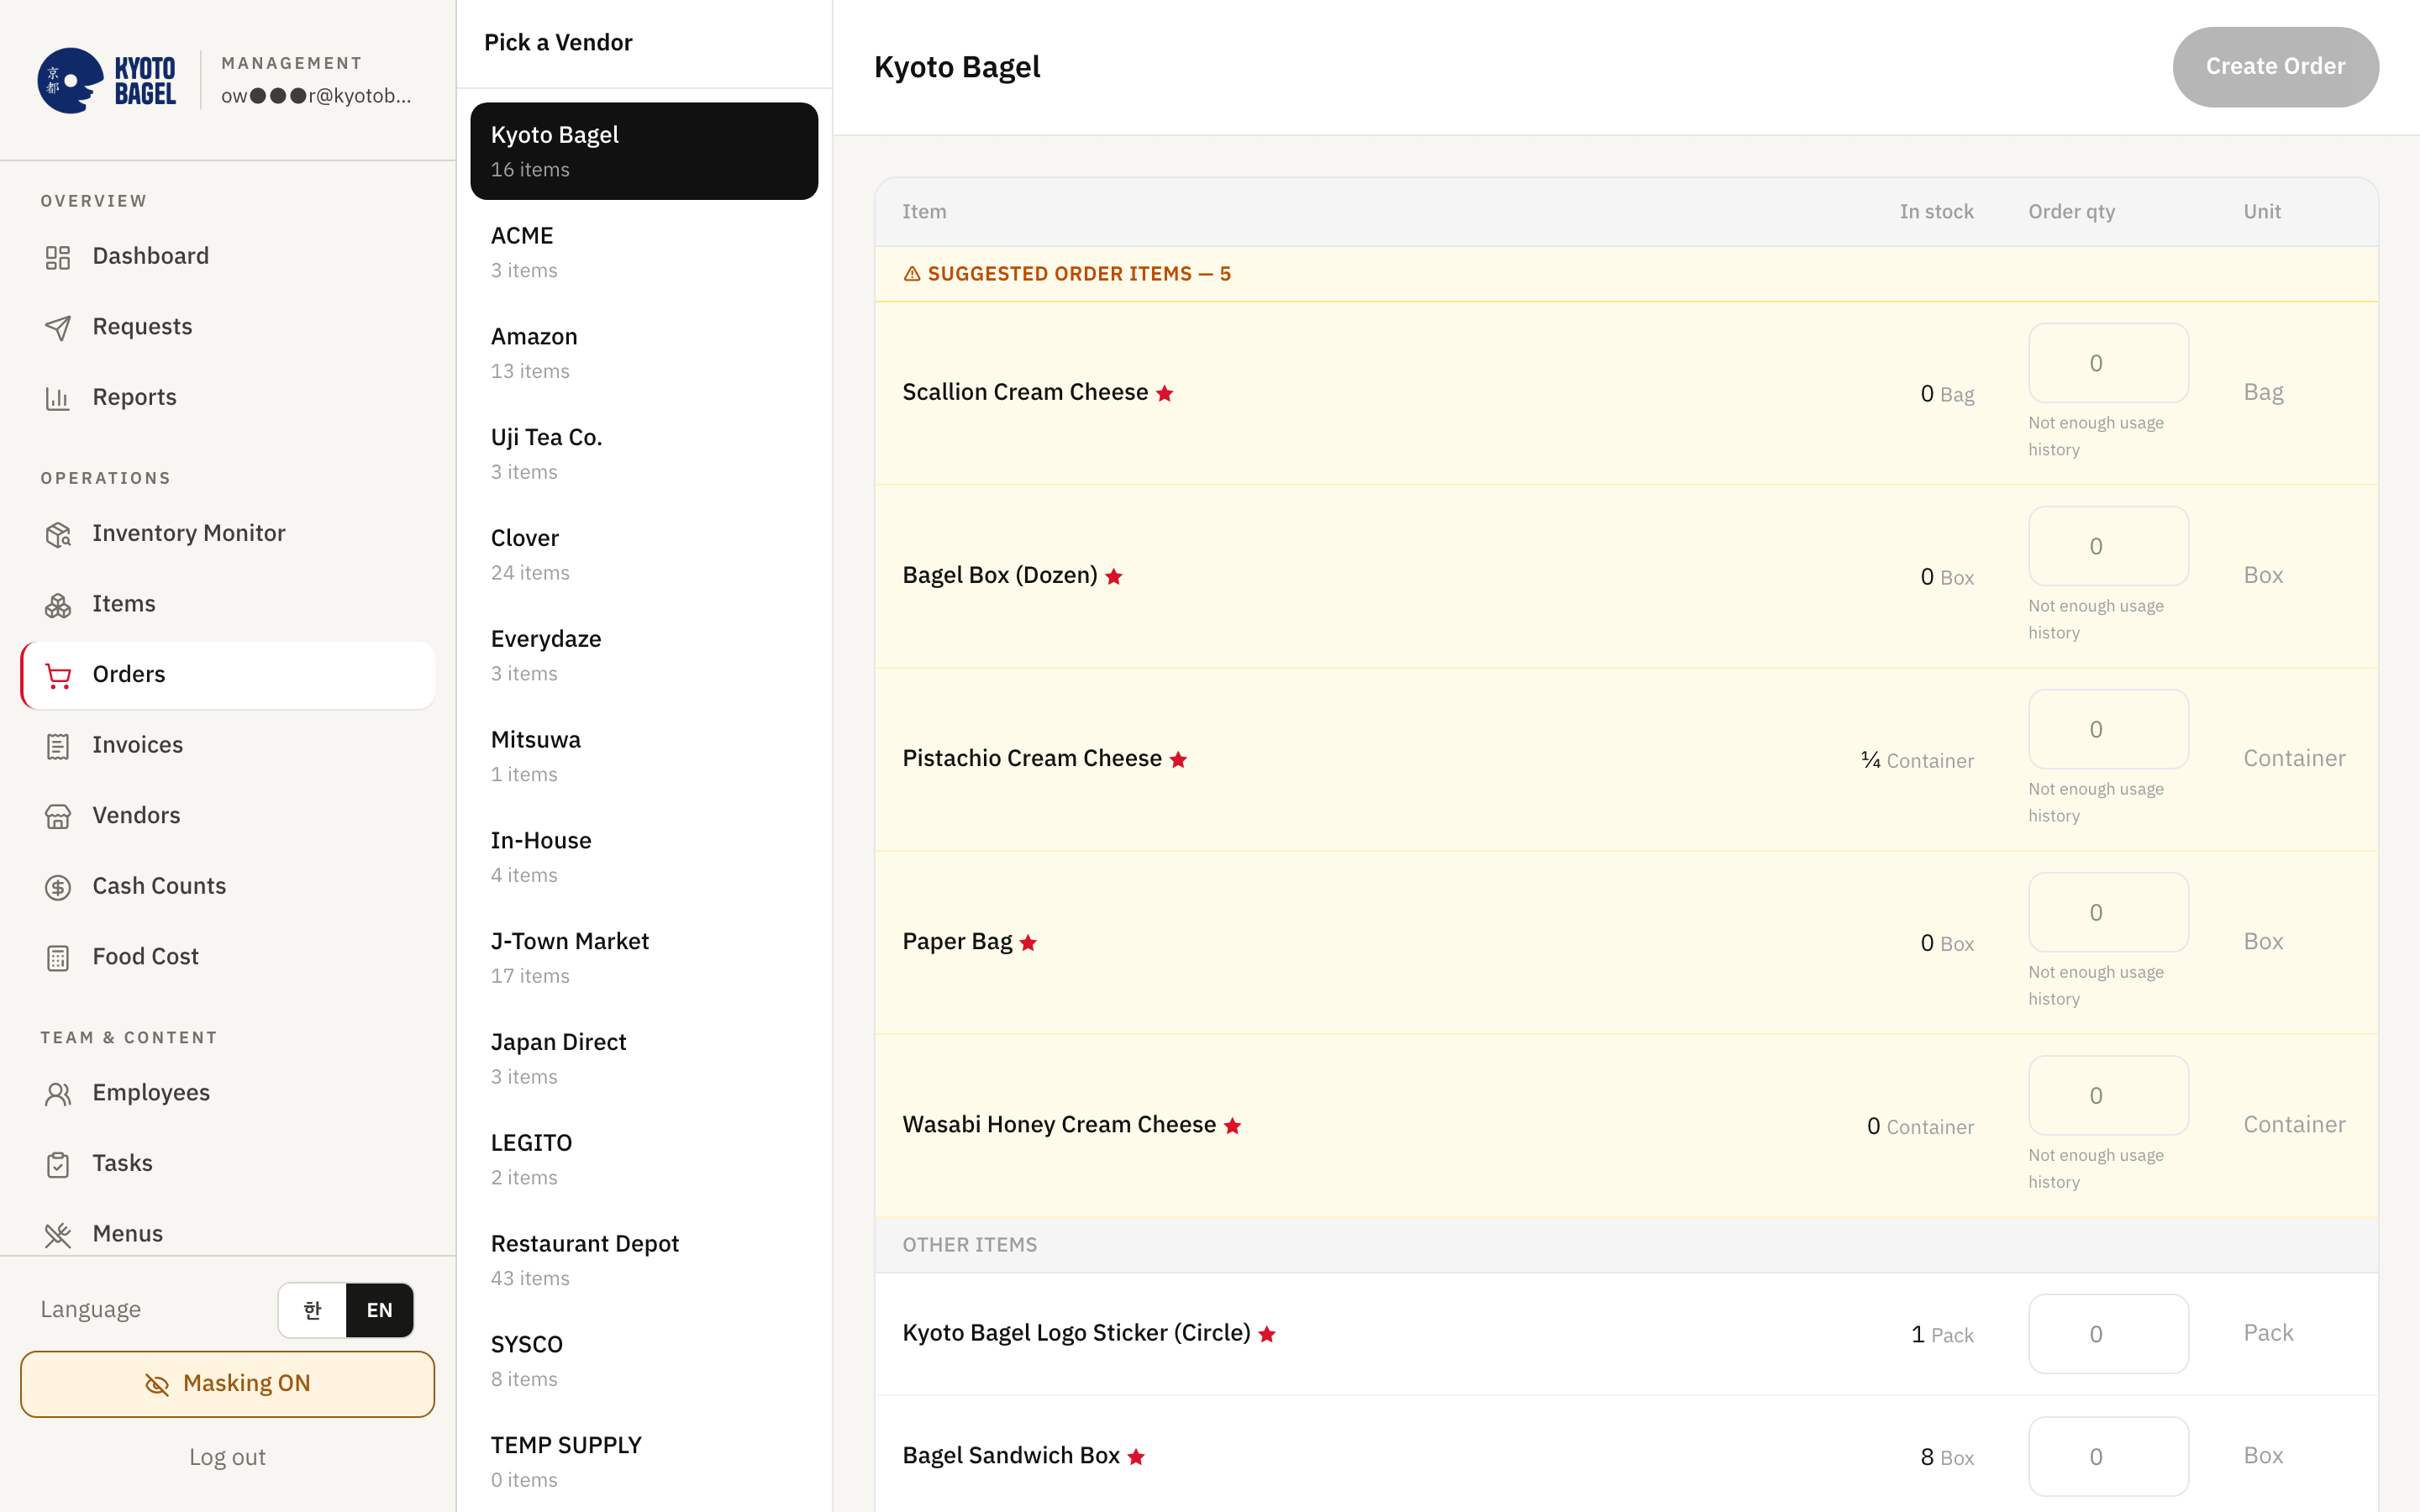Open Dashboard via its grid icon
The image size is (2420, 1512).
coord(58,257)
